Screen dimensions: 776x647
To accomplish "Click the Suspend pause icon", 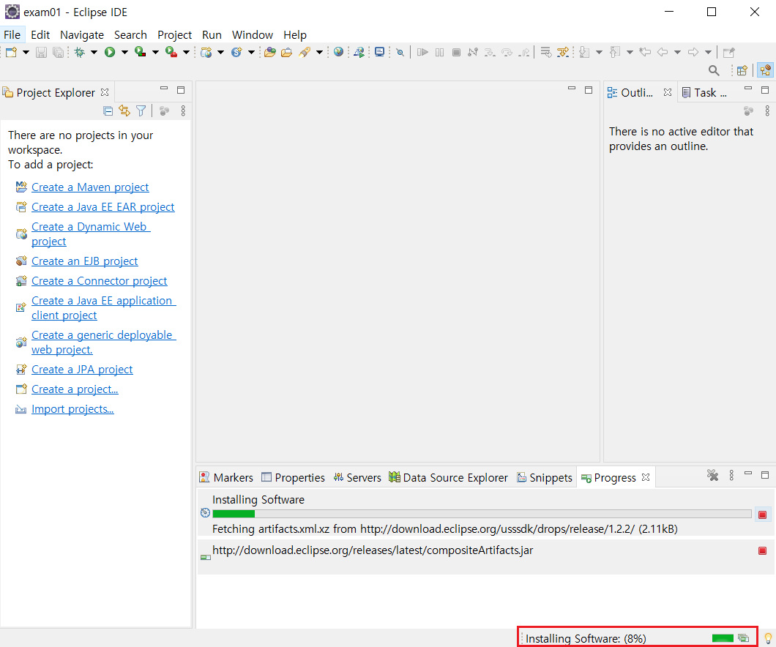I will [x=439, y=52].
